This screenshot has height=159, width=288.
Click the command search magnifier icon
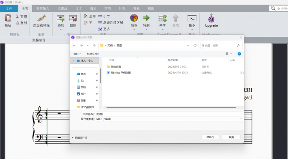click(273, 8)
